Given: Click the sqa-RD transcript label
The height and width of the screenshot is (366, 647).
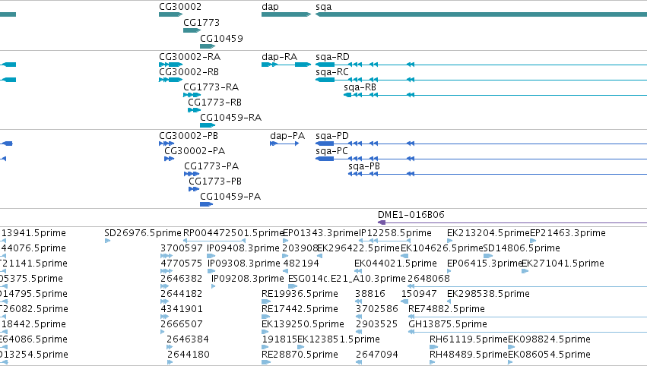Looking at the screenshot, I should click(x=332, y=56).
